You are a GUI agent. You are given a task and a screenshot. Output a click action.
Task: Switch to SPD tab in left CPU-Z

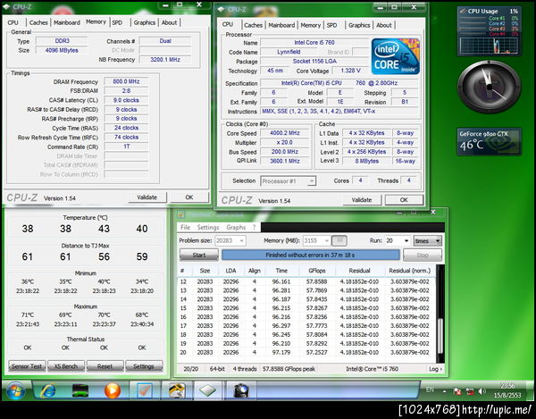pyautogui.click(x=117, y=22)
